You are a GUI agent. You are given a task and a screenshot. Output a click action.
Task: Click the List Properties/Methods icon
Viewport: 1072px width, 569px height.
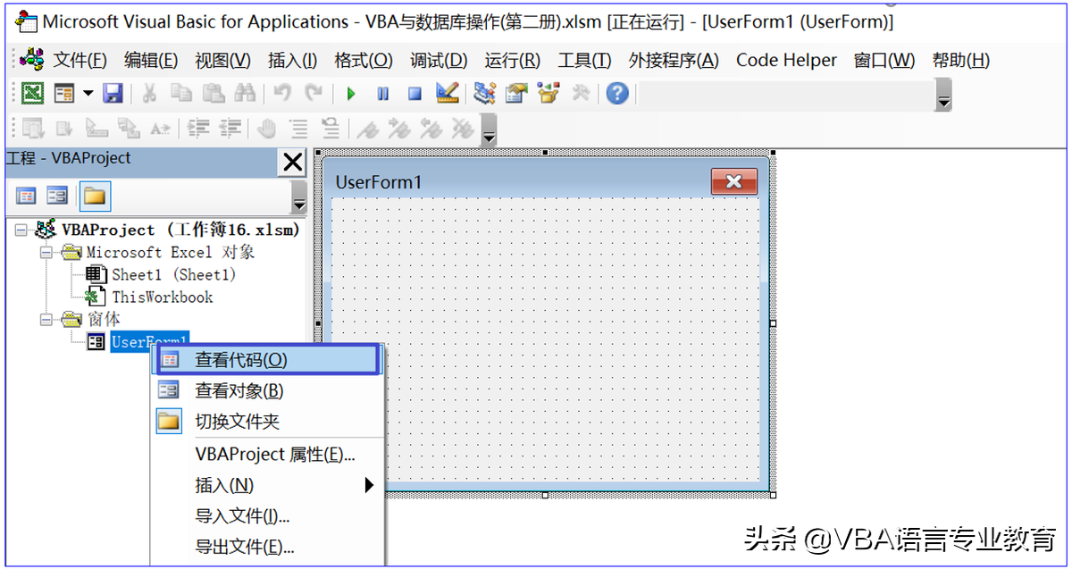coord(33,129)
